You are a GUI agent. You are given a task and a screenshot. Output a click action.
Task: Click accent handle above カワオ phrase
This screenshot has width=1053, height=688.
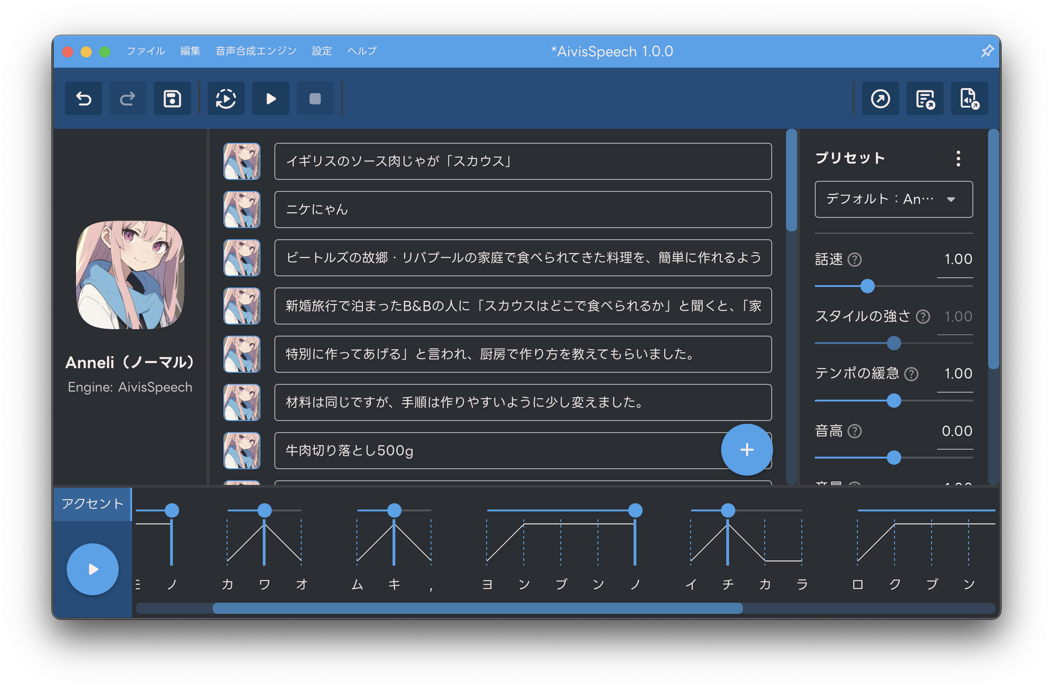coord(264,510)
